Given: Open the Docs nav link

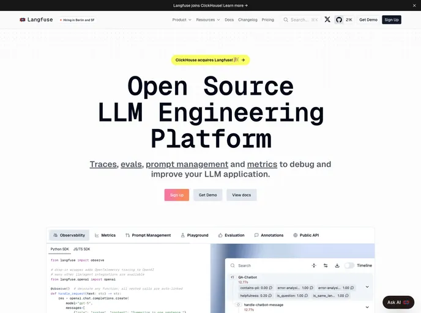Looking at the screenshot, I should click(x=229, y=20).
